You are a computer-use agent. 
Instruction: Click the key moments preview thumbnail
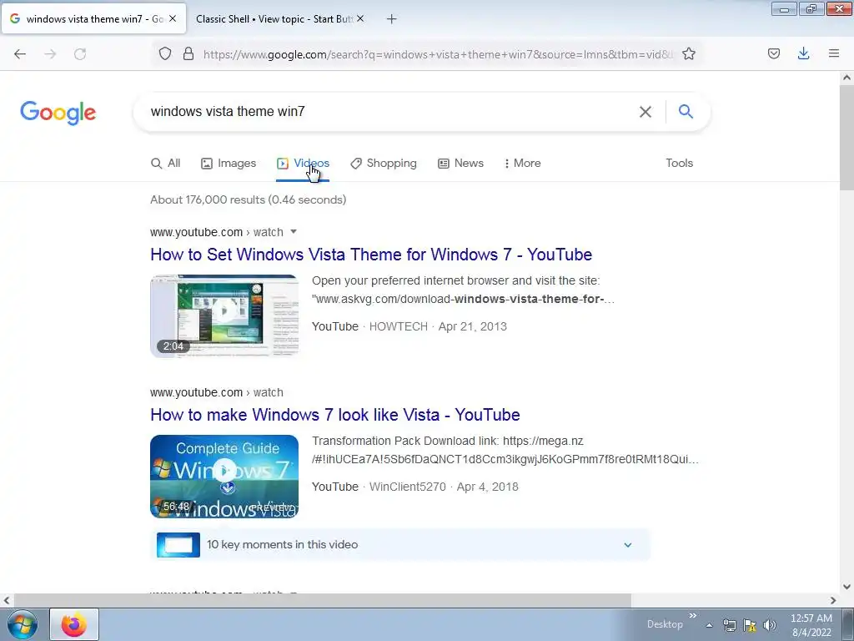coord(178,544)
